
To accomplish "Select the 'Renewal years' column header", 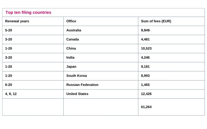I will coord(17,21).
